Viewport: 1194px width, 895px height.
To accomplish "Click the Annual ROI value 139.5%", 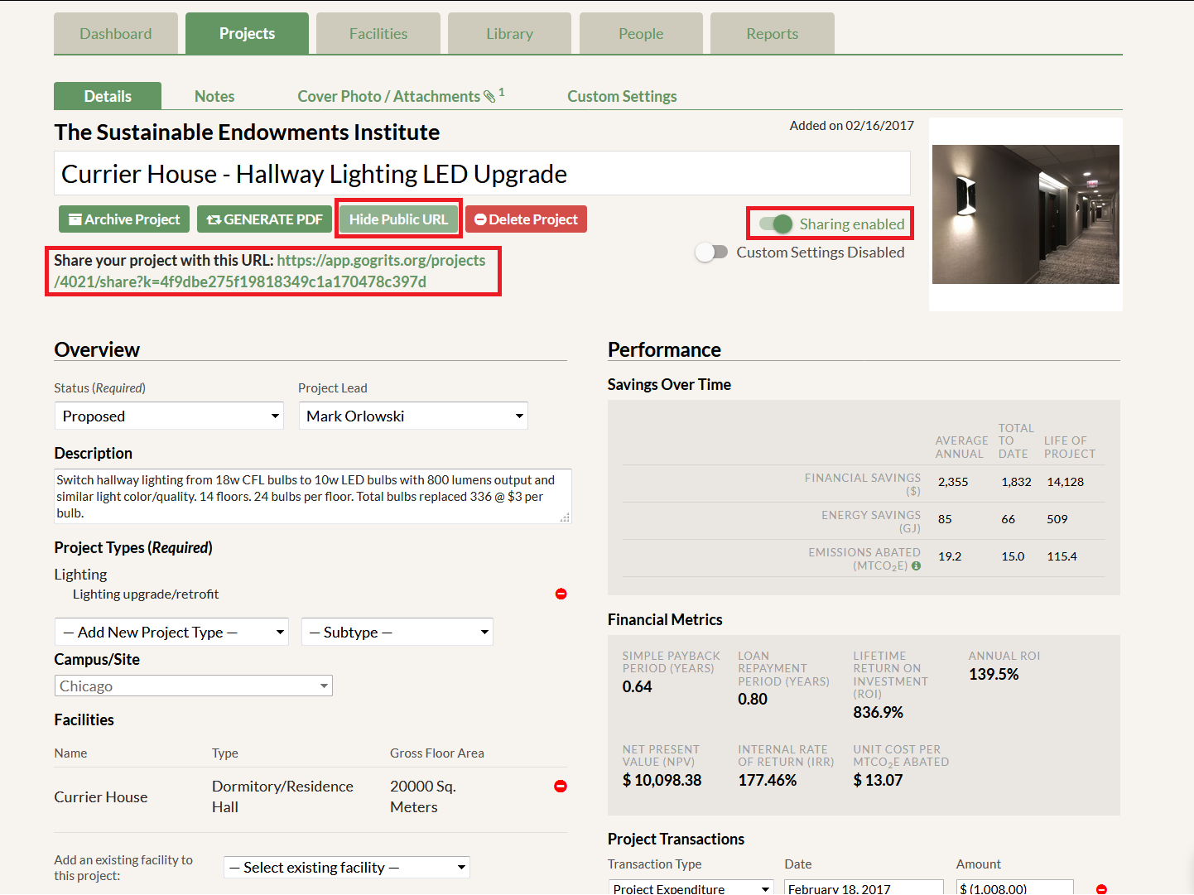I will coord(994,674).
